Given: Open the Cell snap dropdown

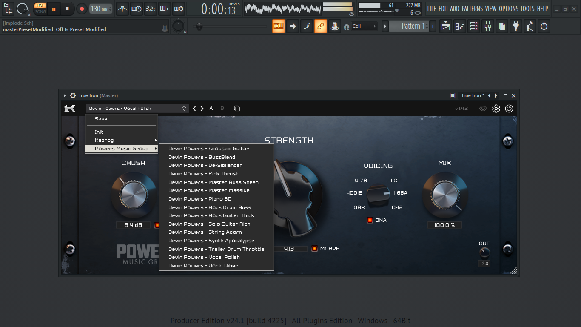Looking at the screenshot, I should (x=364, y=26).
